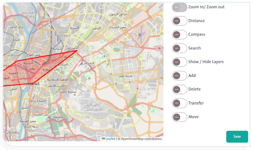Click the airport airplane icon on map
Image resolution: width=253 pixels, height=151 pixels.
140,35
